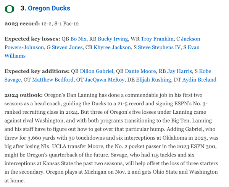The image size is (229, 187).
Task: Open Bo Nix player link
Action: [x=78, y=39]
